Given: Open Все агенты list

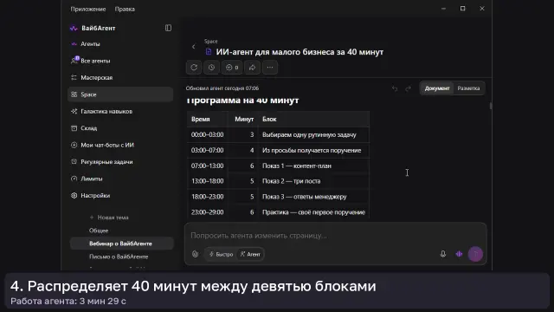Looking at the screenshot, I should tap(95, 61).
